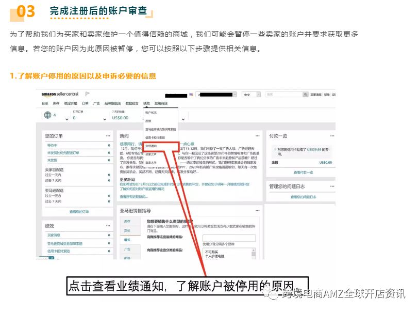Open the 订单 menu
Viewport: 419px width, 312px height.
click(x=85, y=103)
